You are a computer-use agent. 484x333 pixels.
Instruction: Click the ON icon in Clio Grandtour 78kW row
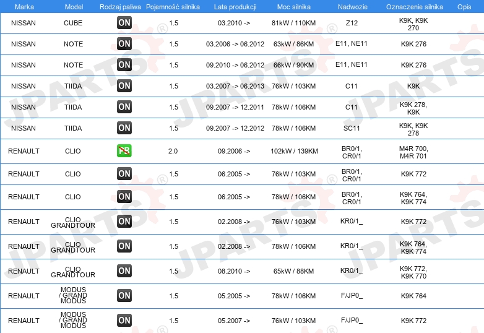[x=124, y=246]
